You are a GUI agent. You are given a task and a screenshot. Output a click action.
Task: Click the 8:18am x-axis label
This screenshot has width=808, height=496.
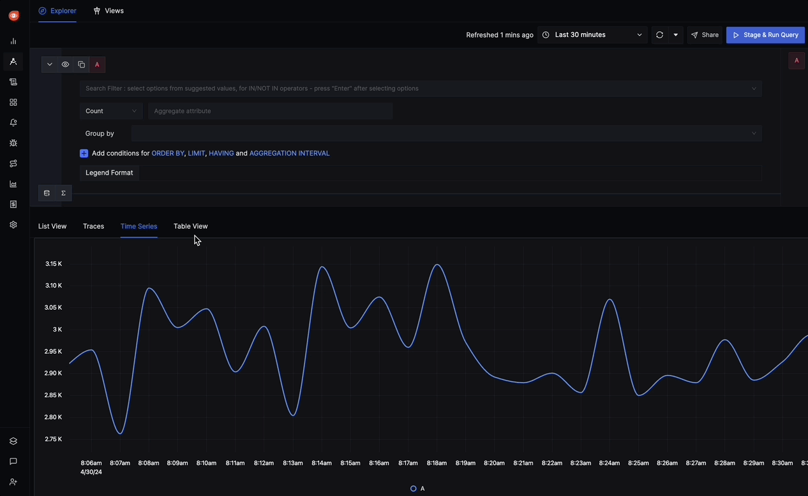tap(437, 463)
